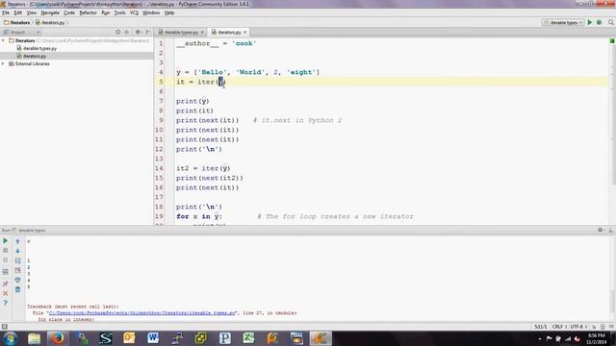Click Down the Stack Trace arrow

tap(17, 251)
